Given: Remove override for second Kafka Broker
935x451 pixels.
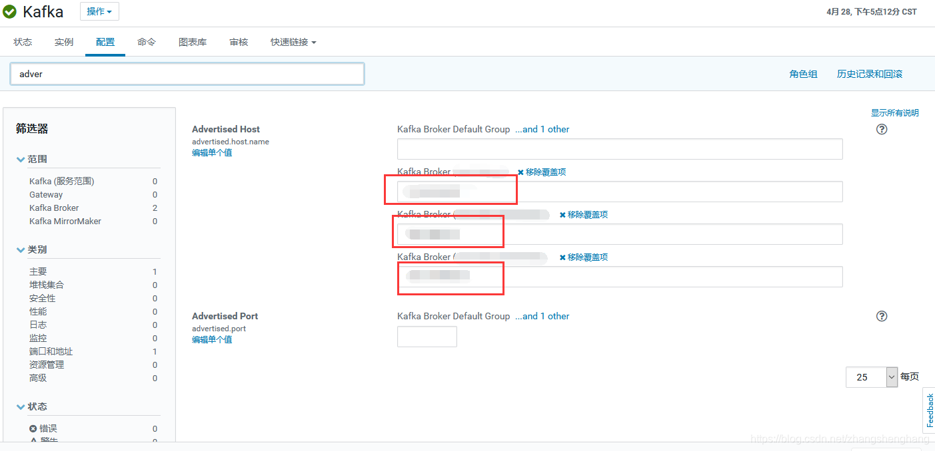Looking at the screenshot, I should (583, 214).
